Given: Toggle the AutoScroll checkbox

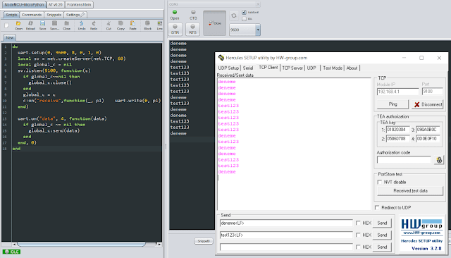Looking at the screenshot, I should pos(245,12).
